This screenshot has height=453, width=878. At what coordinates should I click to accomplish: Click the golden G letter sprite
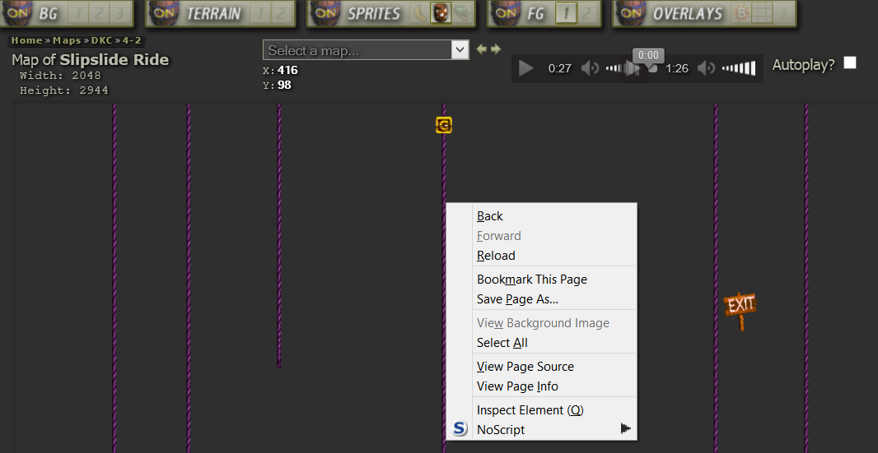coord(444,125)
